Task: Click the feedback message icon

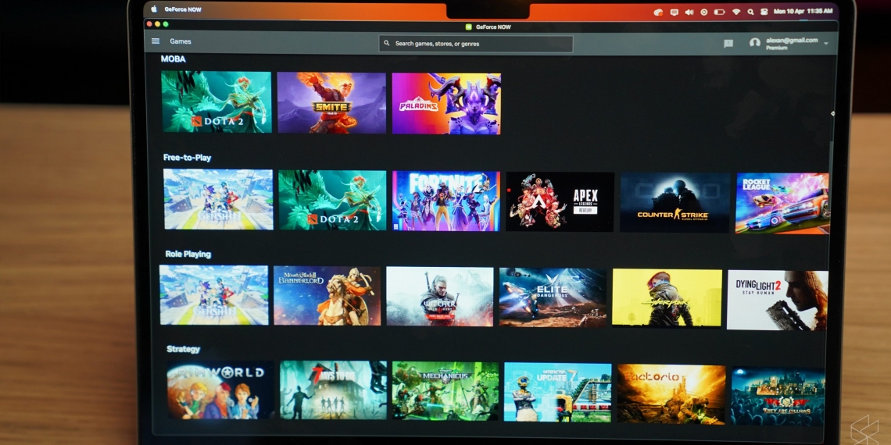Action: click(728, 44)
